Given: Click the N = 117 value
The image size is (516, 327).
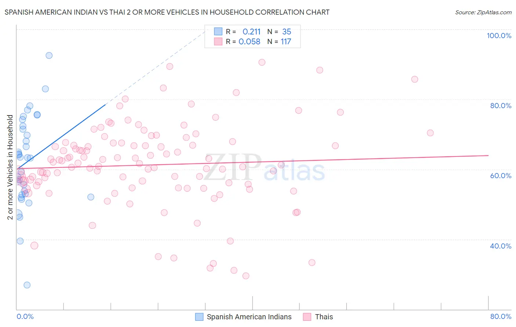Looking at the screenshot, I should click(x=279, y=41).
